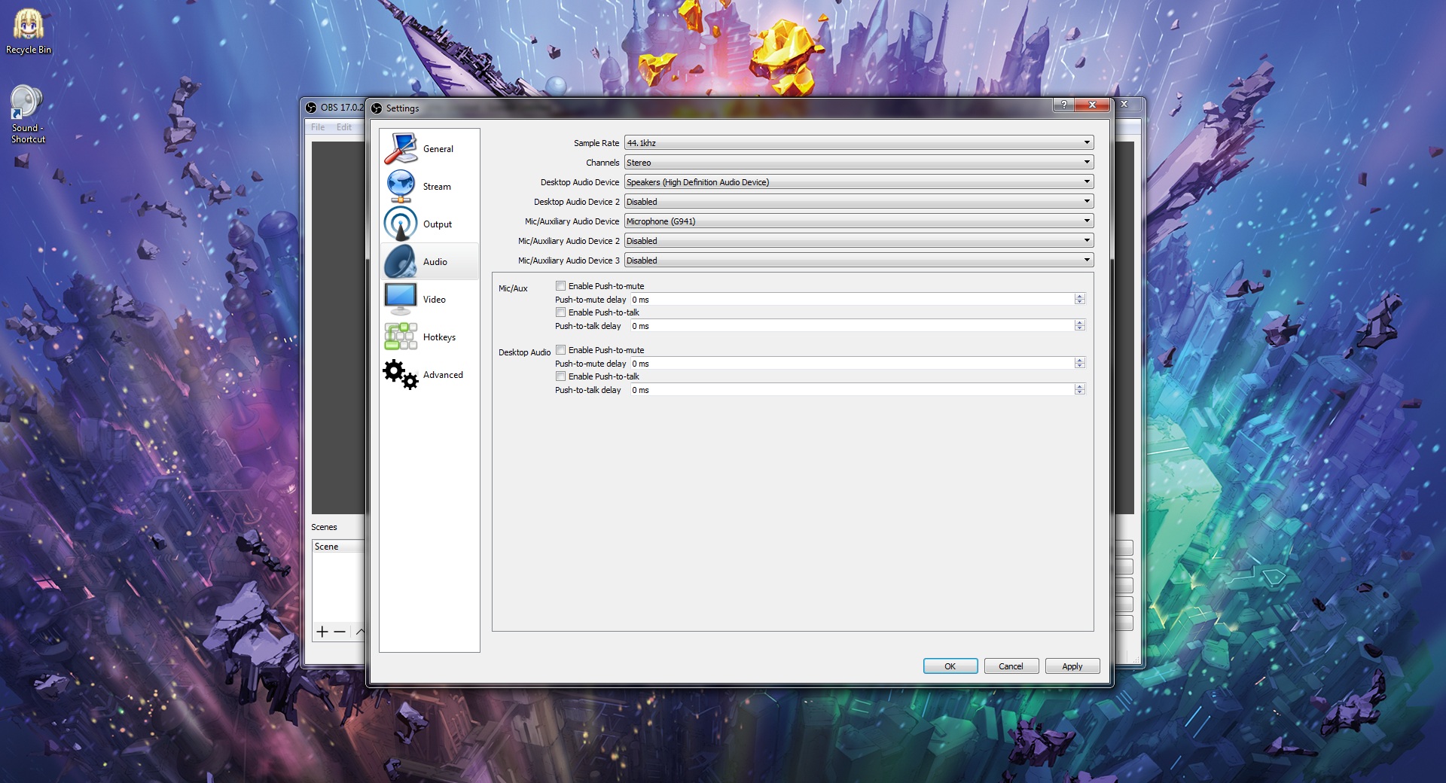
Task: Enable Push-to-talk for Desktop Audio
Action: (x=560, y=376)
